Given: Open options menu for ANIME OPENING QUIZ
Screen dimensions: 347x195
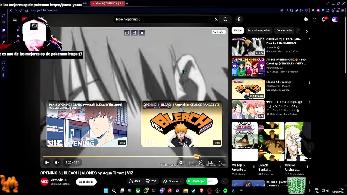Looking at the screenshot, I should [x=310, y=60].
